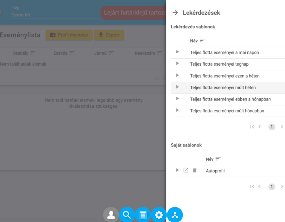Run 'Teljes flotta eseményei múlt hónapban' template
The image size is (285, 222).
coord(177,110)
